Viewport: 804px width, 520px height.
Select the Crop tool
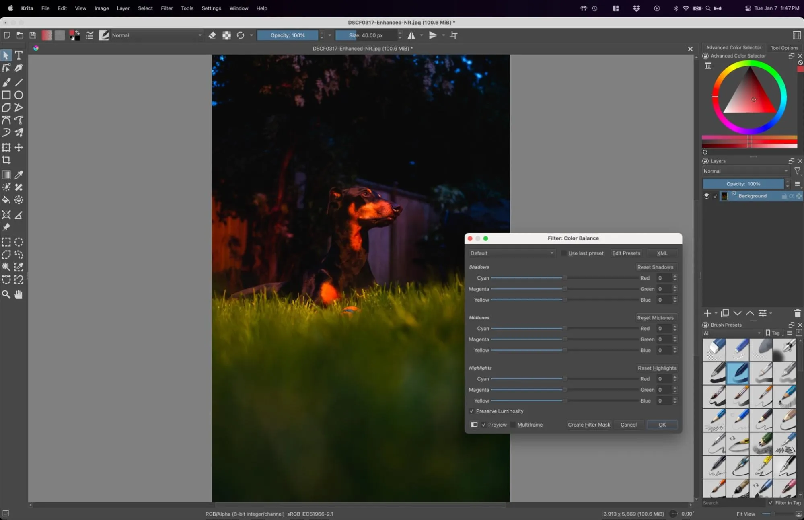click(x=6, y=160)
